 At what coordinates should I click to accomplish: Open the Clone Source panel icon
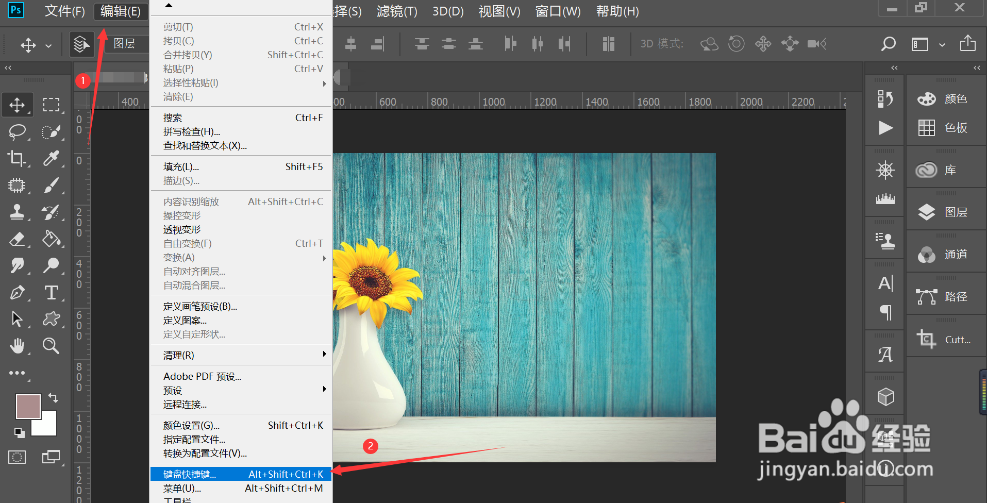(885, 241)
